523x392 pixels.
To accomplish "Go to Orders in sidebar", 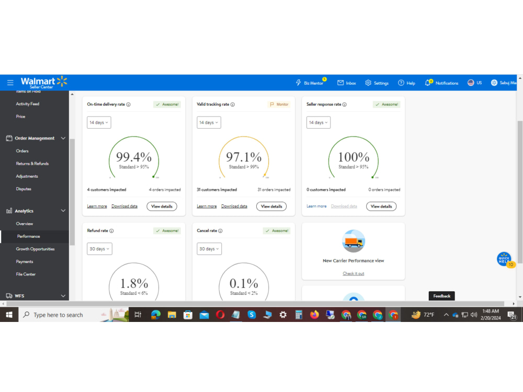I will point(22,151).
